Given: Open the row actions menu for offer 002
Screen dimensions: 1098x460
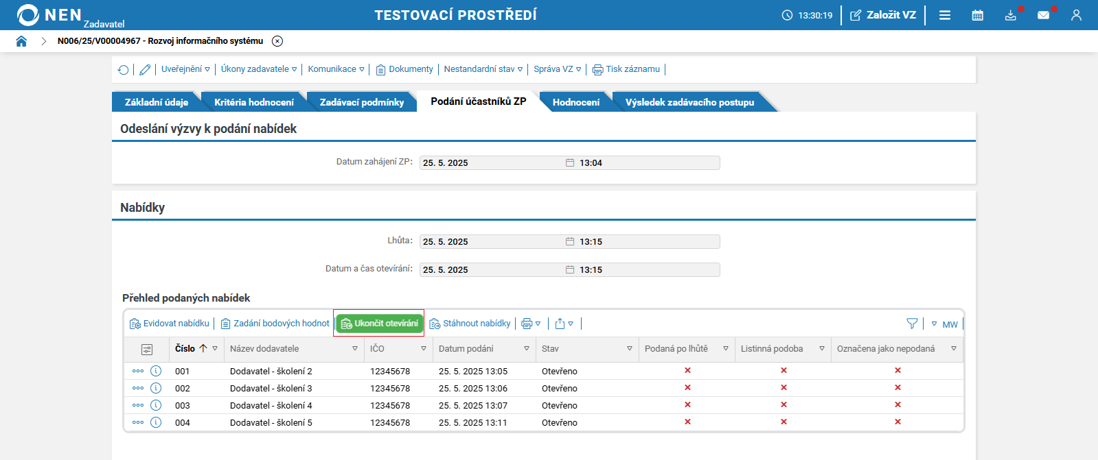Looking at the screenshot, I should pos(138,388).
